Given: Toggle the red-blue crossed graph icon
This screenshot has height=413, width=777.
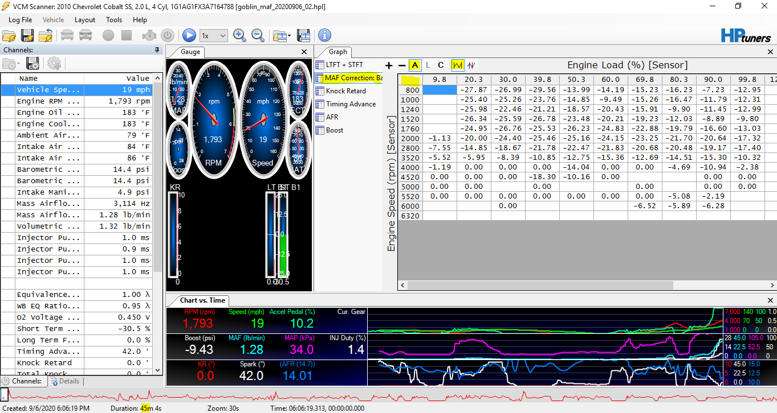Looking at the screenshot, I should tap(471, 65).
